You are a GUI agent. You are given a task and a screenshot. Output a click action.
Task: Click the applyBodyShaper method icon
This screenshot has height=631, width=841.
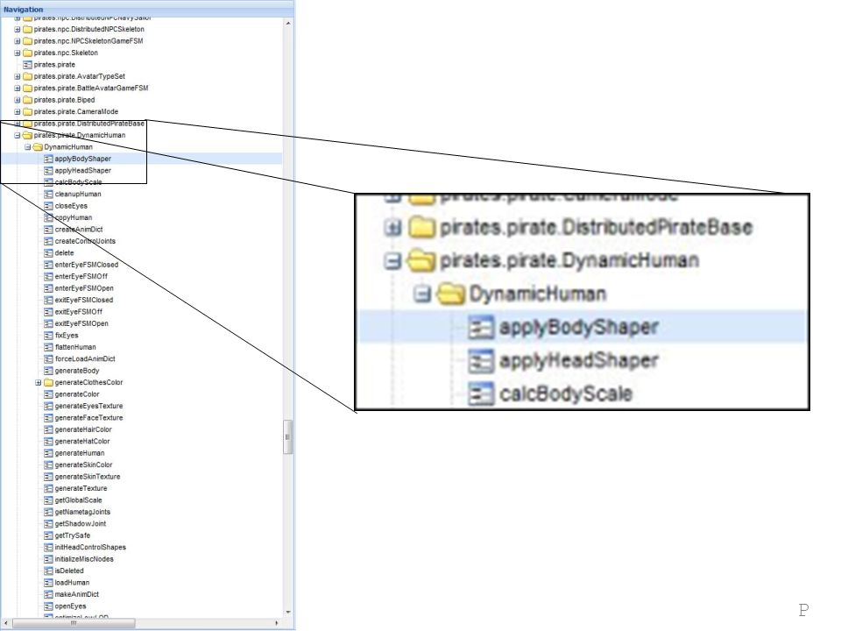(48, 160)
